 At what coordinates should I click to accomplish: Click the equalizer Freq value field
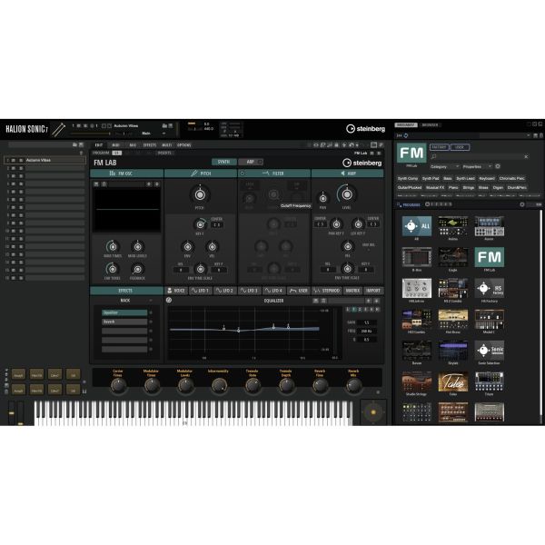tap(366, 331)
